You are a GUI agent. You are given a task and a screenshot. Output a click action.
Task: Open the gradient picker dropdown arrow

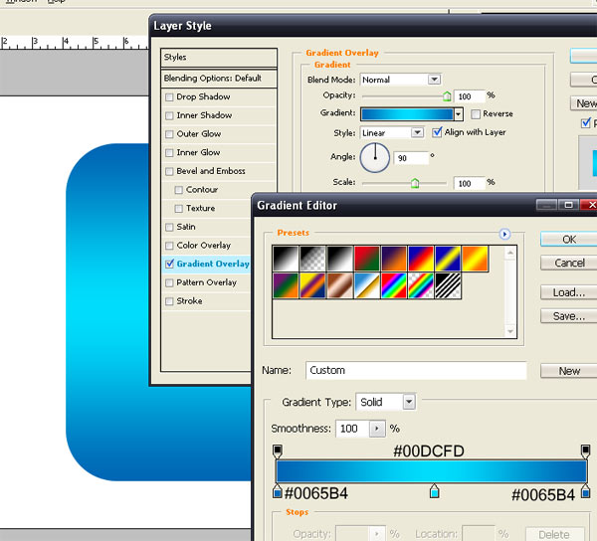[x=459, y=114]
